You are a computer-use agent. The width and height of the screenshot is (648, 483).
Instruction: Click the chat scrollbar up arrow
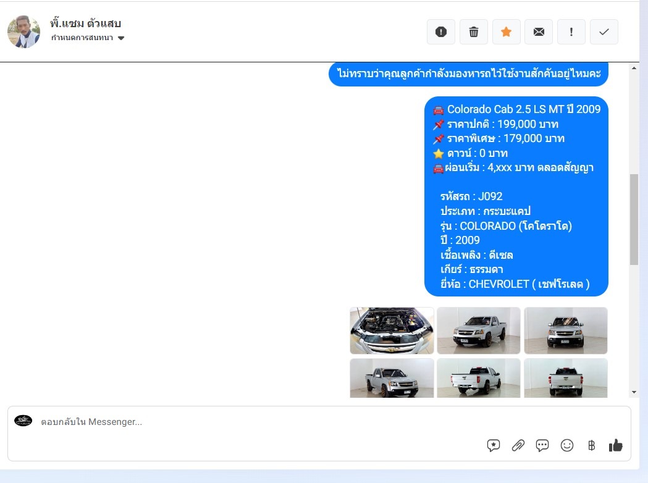(634, 68)
